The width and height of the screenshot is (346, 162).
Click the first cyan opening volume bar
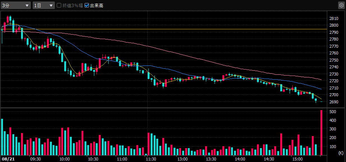(2, 137)
